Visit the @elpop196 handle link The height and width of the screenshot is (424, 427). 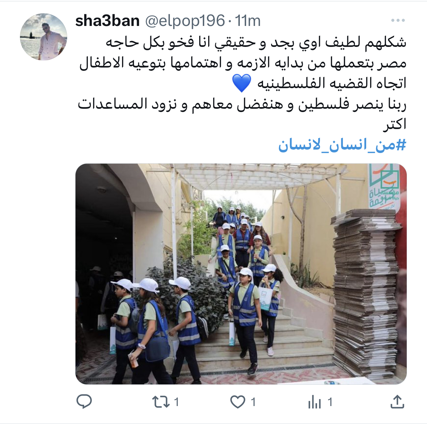[185, 21]
